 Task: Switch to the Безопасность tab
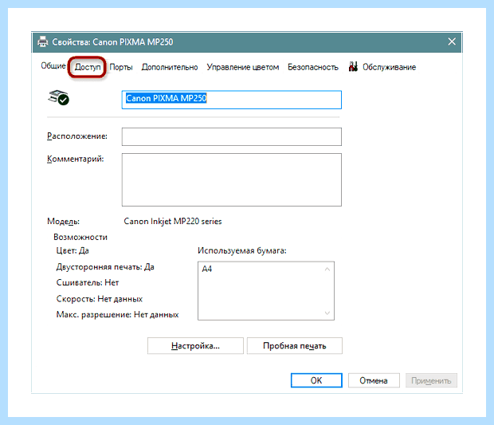click(313, 67)
